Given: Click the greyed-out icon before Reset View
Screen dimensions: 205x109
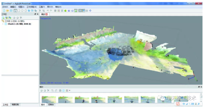Looking at the screenshot, I should coord(87,11).
